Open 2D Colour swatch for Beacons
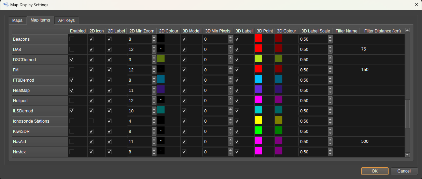The width and height of the screenshot is (422, 179). coord(161,38)
